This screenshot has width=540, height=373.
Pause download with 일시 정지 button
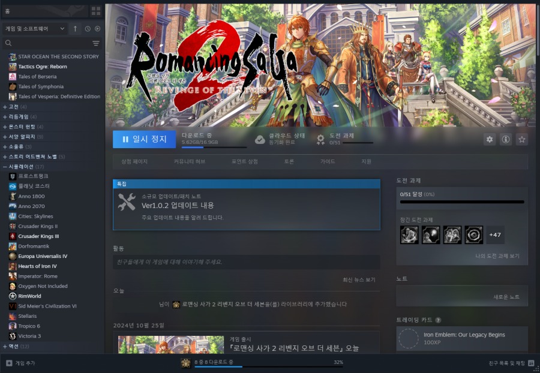coord(145,139)
